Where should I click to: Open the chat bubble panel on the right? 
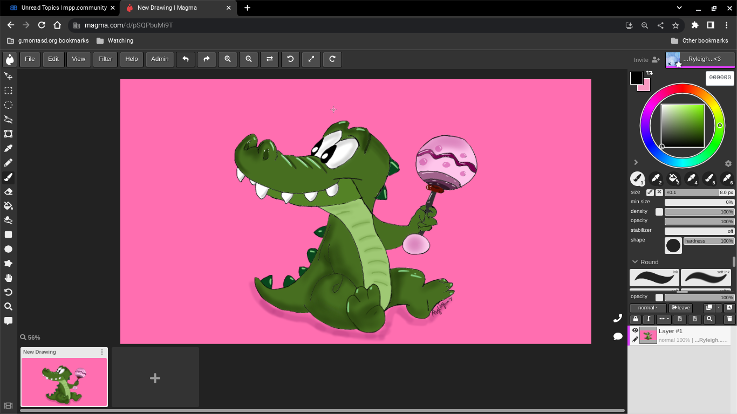[618, 336]
